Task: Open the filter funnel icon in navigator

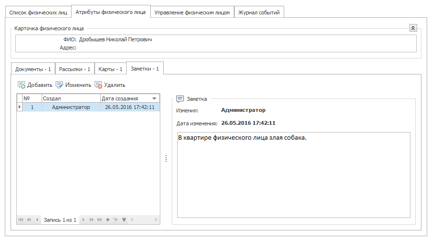Action: 124,219
